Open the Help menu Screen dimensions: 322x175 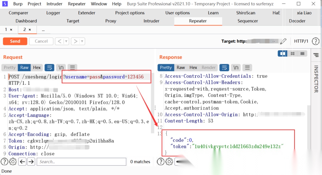point(117,4)
